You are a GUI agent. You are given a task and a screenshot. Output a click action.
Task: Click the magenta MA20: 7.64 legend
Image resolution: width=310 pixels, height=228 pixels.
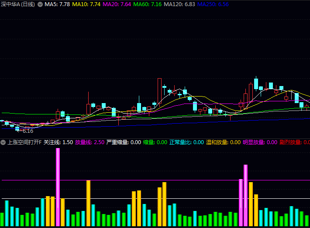(x=117, y=4)
